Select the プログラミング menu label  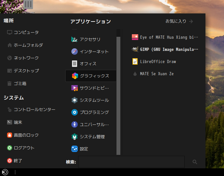[x=94, y=112]
